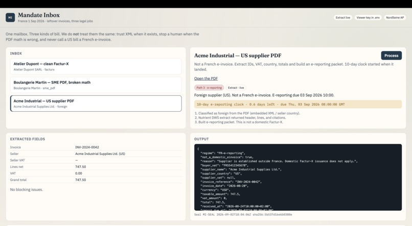Screen dimensions: 412x226
Task: Click the MI-SEAL sha256 seal line
Action: point(243,214)
